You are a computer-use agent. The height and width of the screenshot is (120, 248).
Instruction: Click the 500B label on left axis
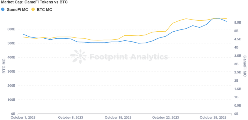click(11, 43)
